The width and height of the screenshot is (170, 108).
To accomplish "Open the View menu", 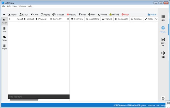I will tap(14, 6).
